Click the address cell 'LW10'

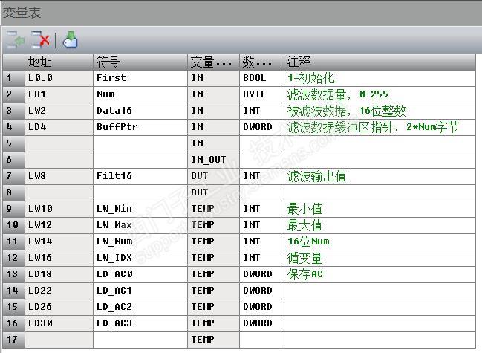59,209
